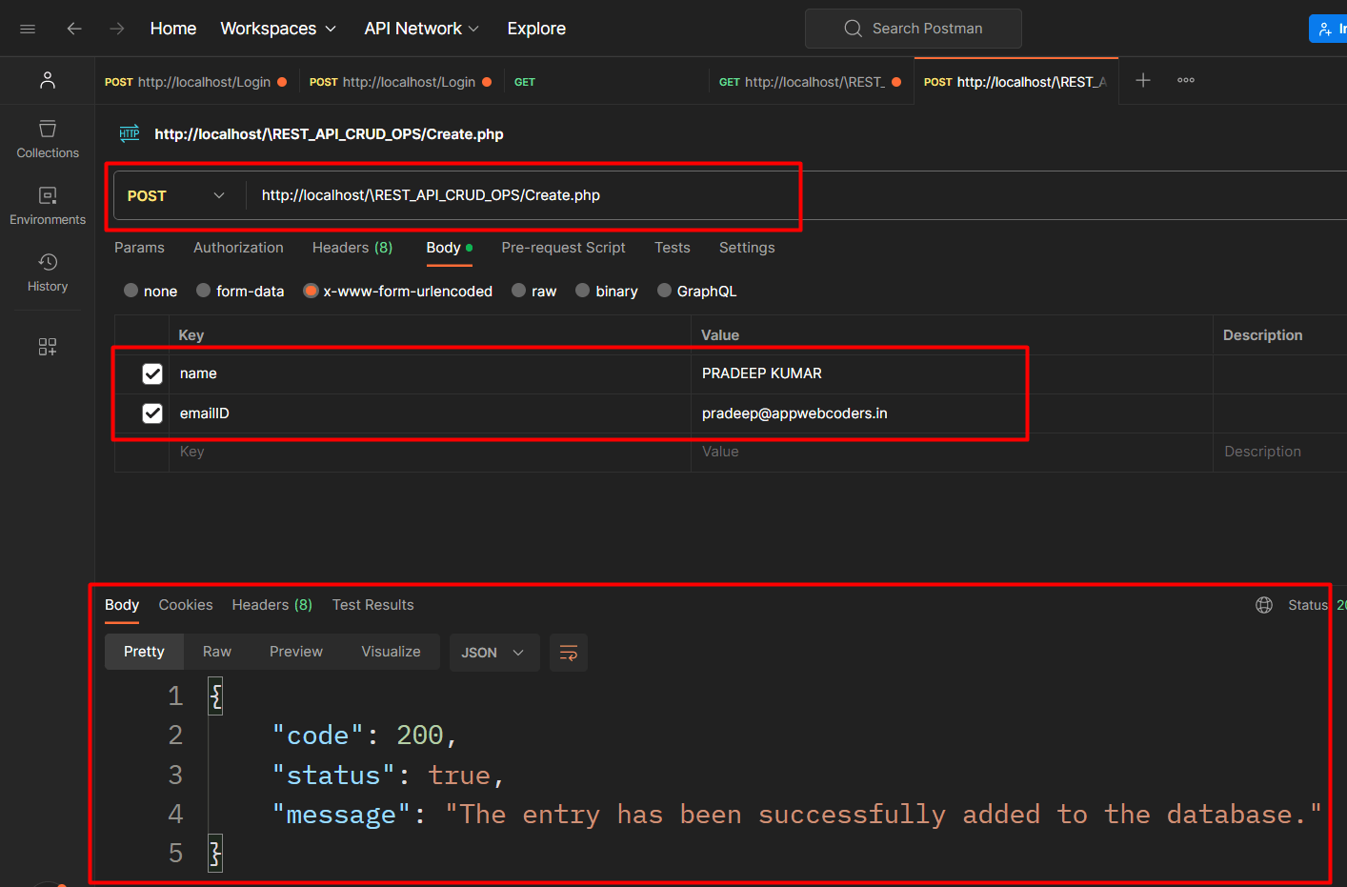1347x887 pixels.
Task: Switch to GET localhost/REST_ tab
Action: click(x=811, y=82)
